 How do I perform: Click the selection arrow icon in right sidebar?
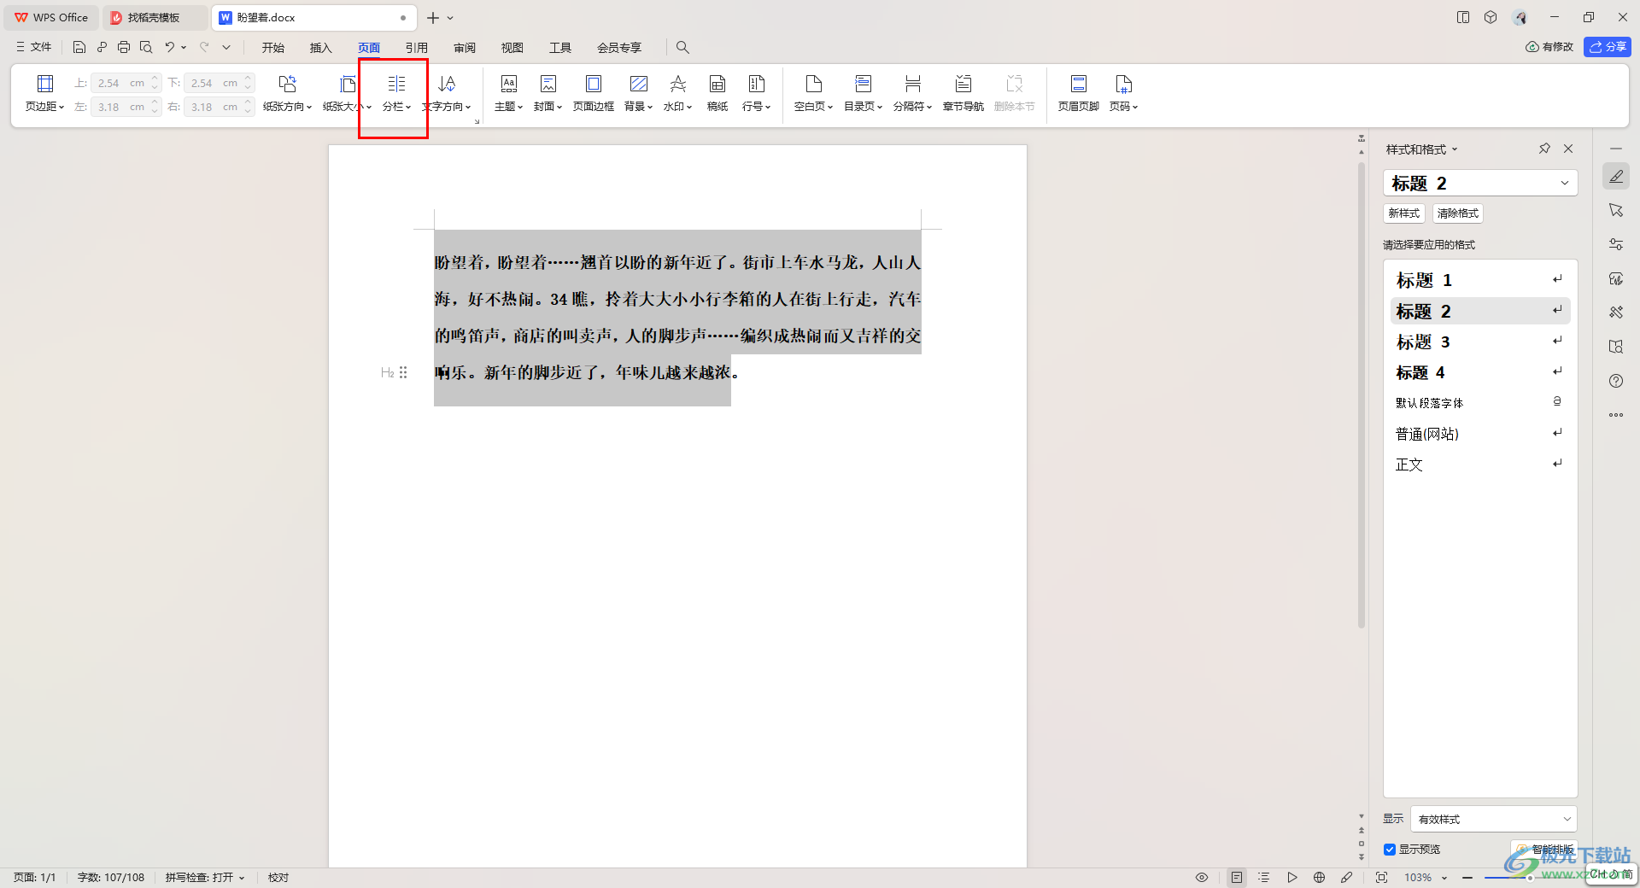(1616, 210)
